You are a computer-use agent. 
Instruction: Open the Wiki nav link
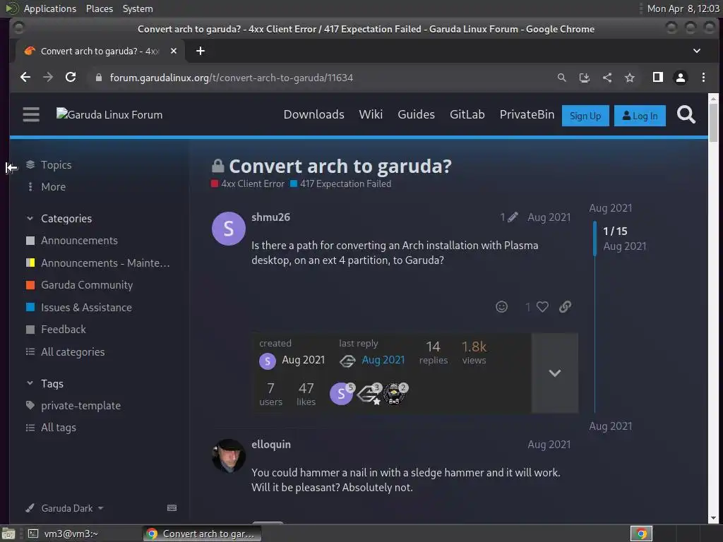click(371, 114)
